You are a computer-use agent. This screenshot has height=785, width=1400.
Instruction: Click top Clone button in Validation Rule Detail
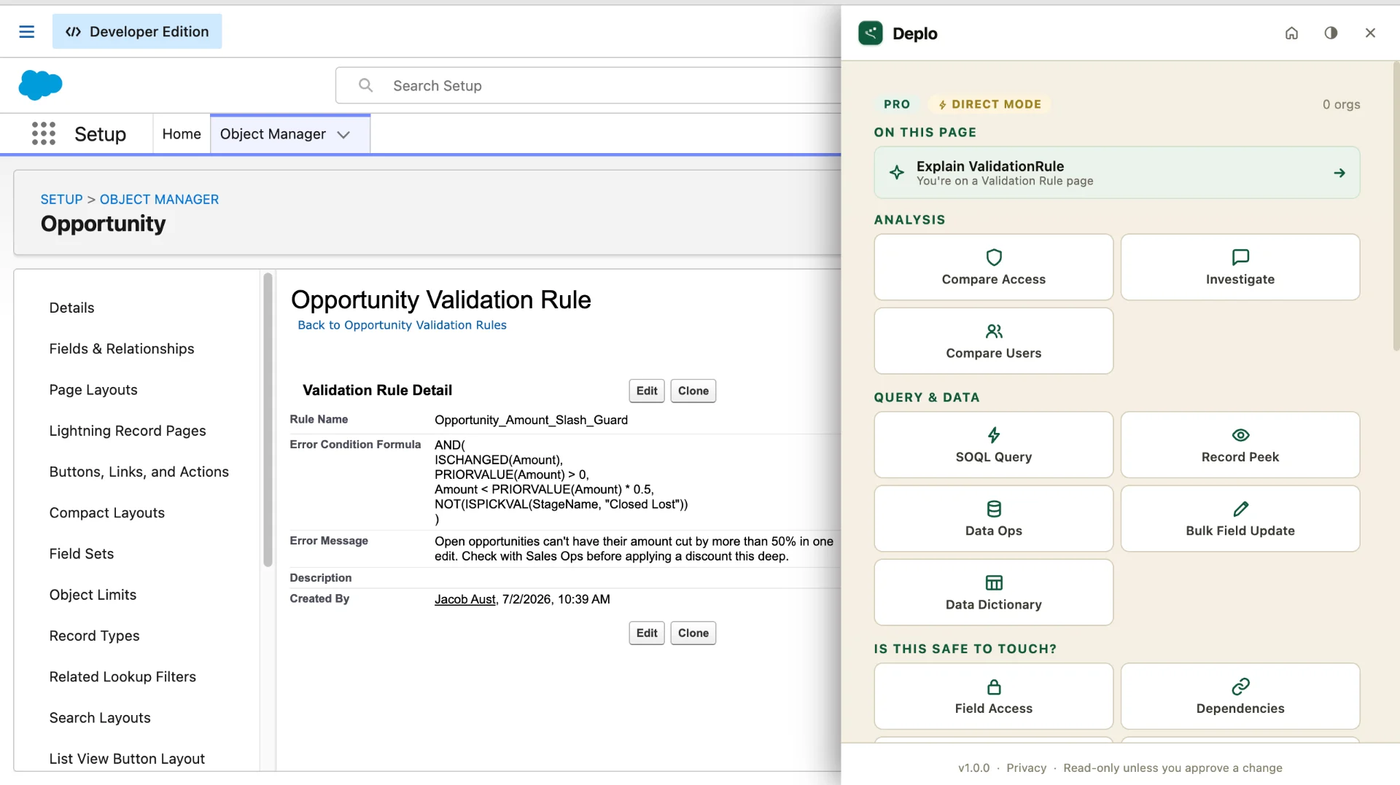click(x=693, y=391)
